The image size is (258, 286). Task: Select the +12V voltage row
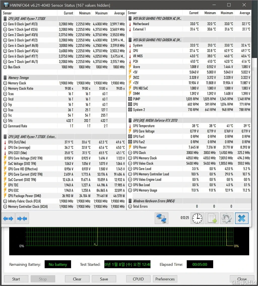189,83
